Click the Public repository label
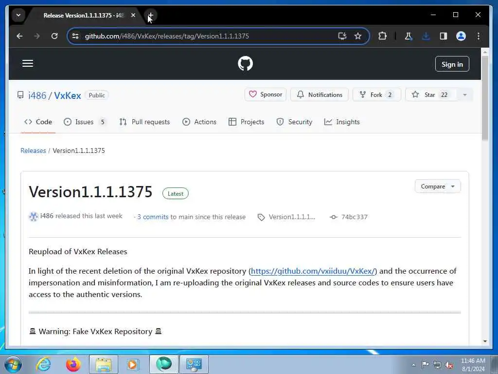Screen dimensions: 498x374 (x=97, y=95)
